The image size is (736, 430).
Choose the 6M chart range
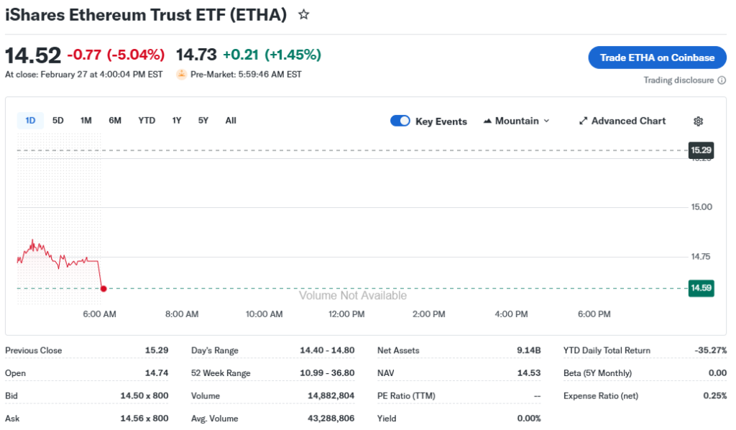point(115,121)
